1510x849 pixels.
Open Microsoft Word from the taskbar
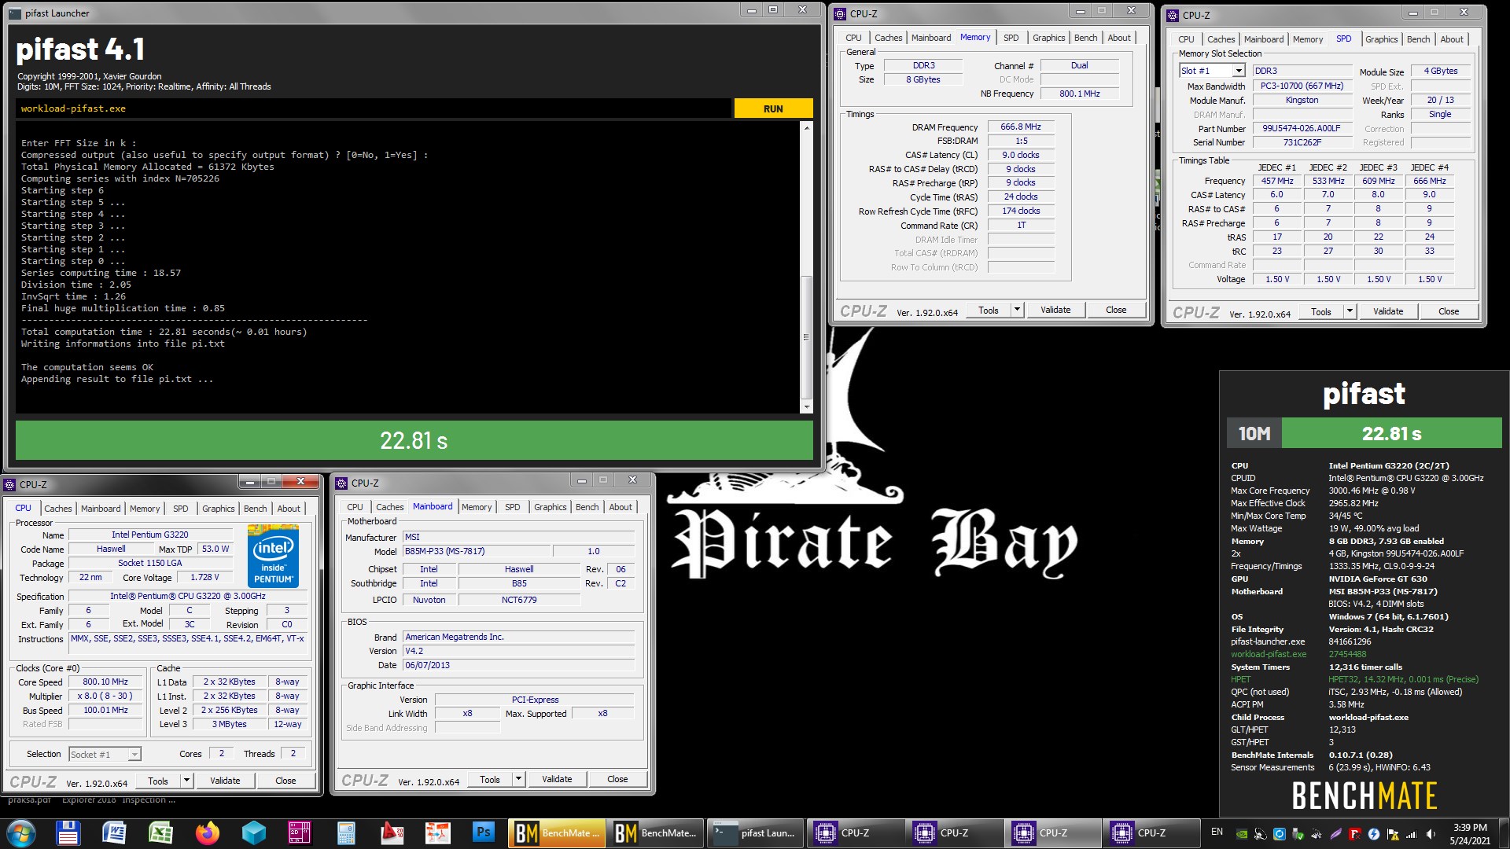coord(114,832)
